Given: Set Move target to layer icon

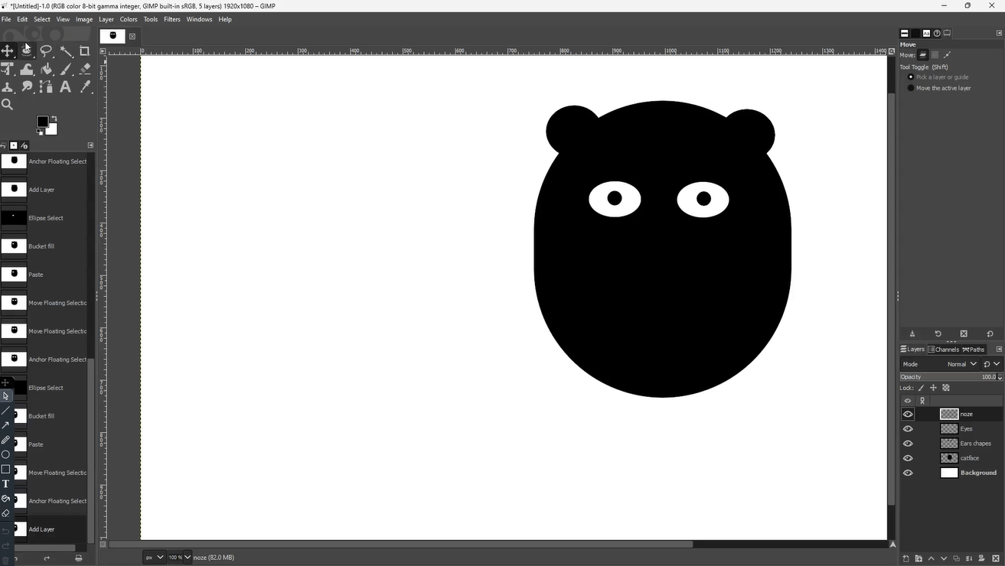Looking at the screenshot, I should click(923, 55).
